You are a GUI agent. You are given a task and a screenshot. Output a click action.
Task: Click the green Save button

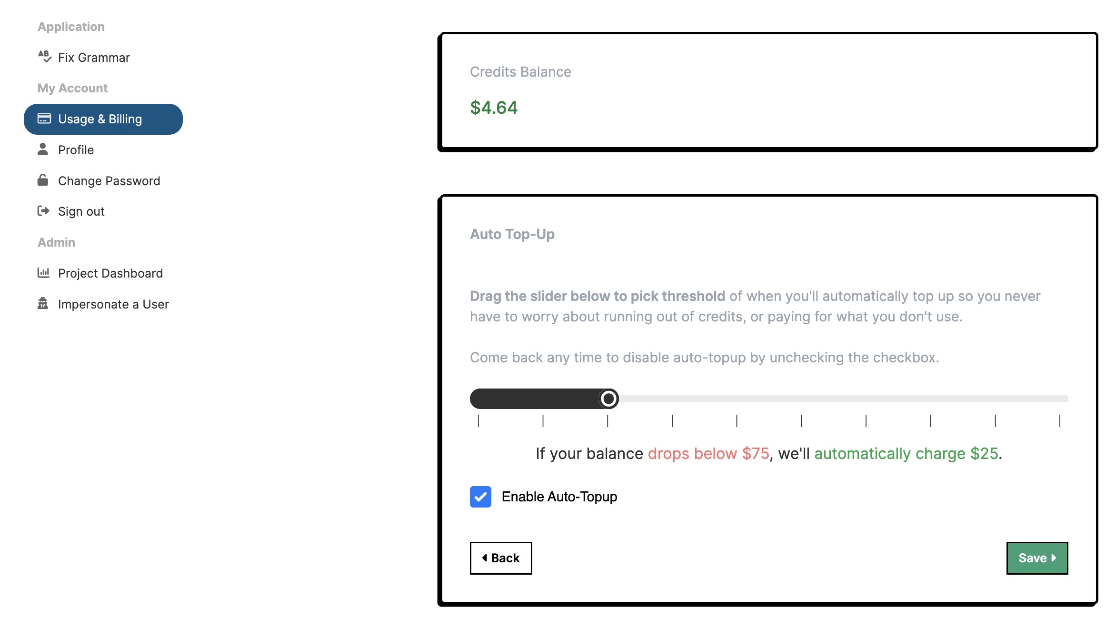[x=1037, y=558]
